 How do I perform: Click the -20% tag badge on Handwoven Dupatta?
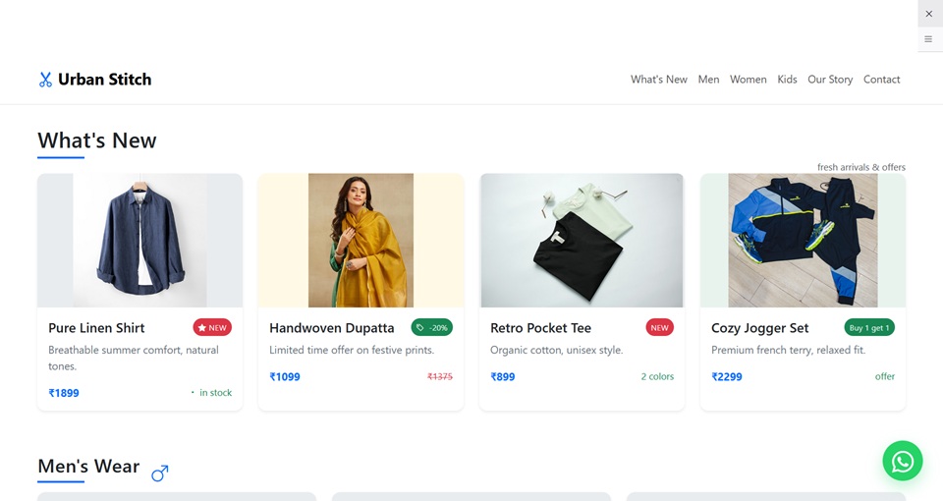coord(432,328)
